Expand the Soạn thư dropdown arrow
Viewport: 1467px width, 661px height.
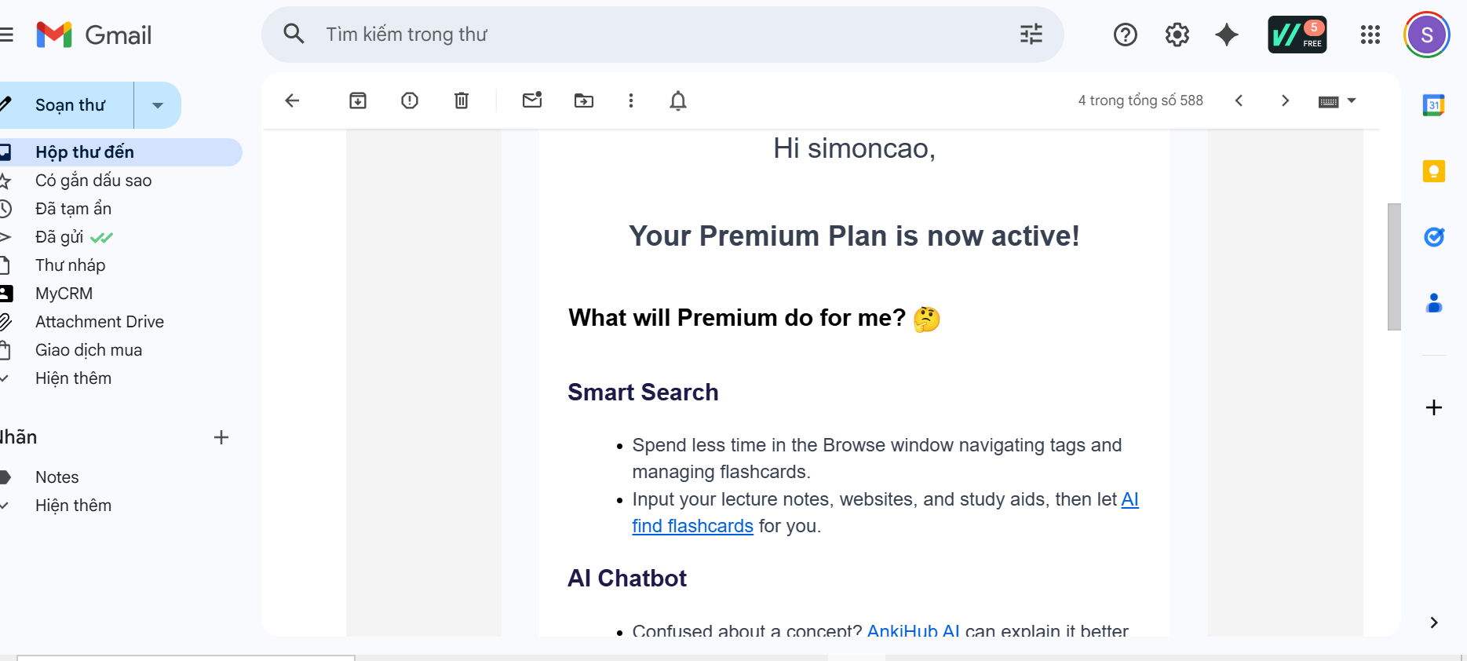158,105
